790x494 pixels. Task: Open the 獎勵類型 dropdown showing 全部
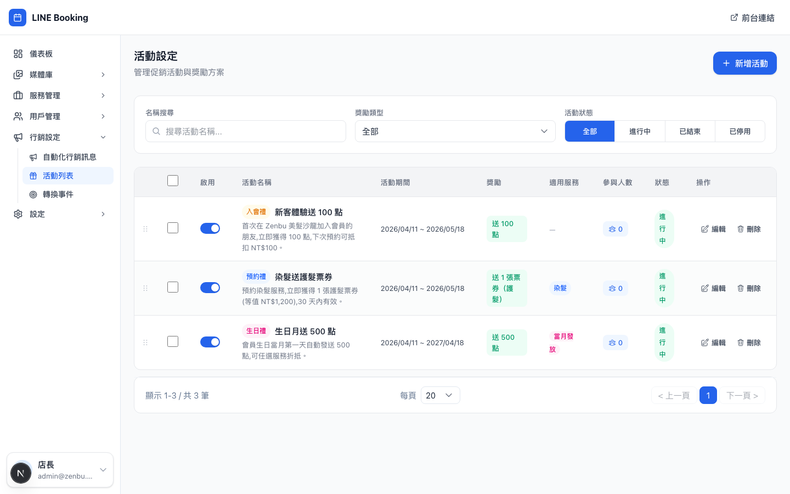(x=455, y=131)
